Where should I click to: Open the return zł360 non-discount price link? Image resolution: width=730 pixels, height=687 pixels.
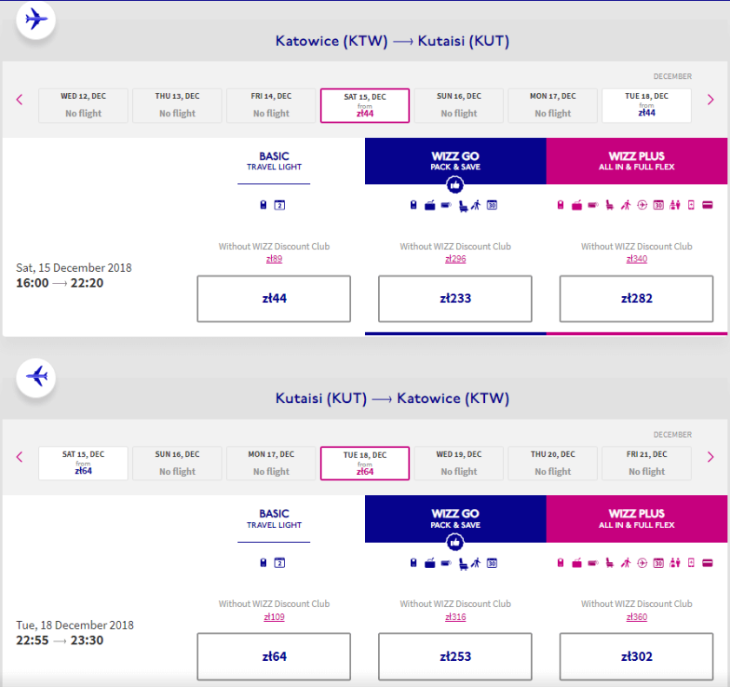pyautogui.click(x=636, y=617)
